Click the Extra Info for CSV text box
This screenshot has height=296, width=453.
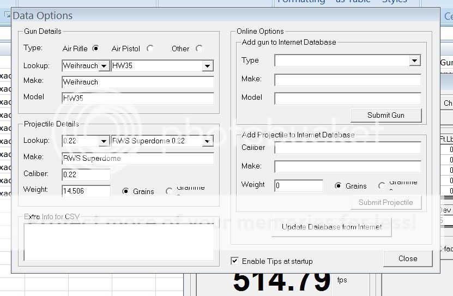coord(119,242)
